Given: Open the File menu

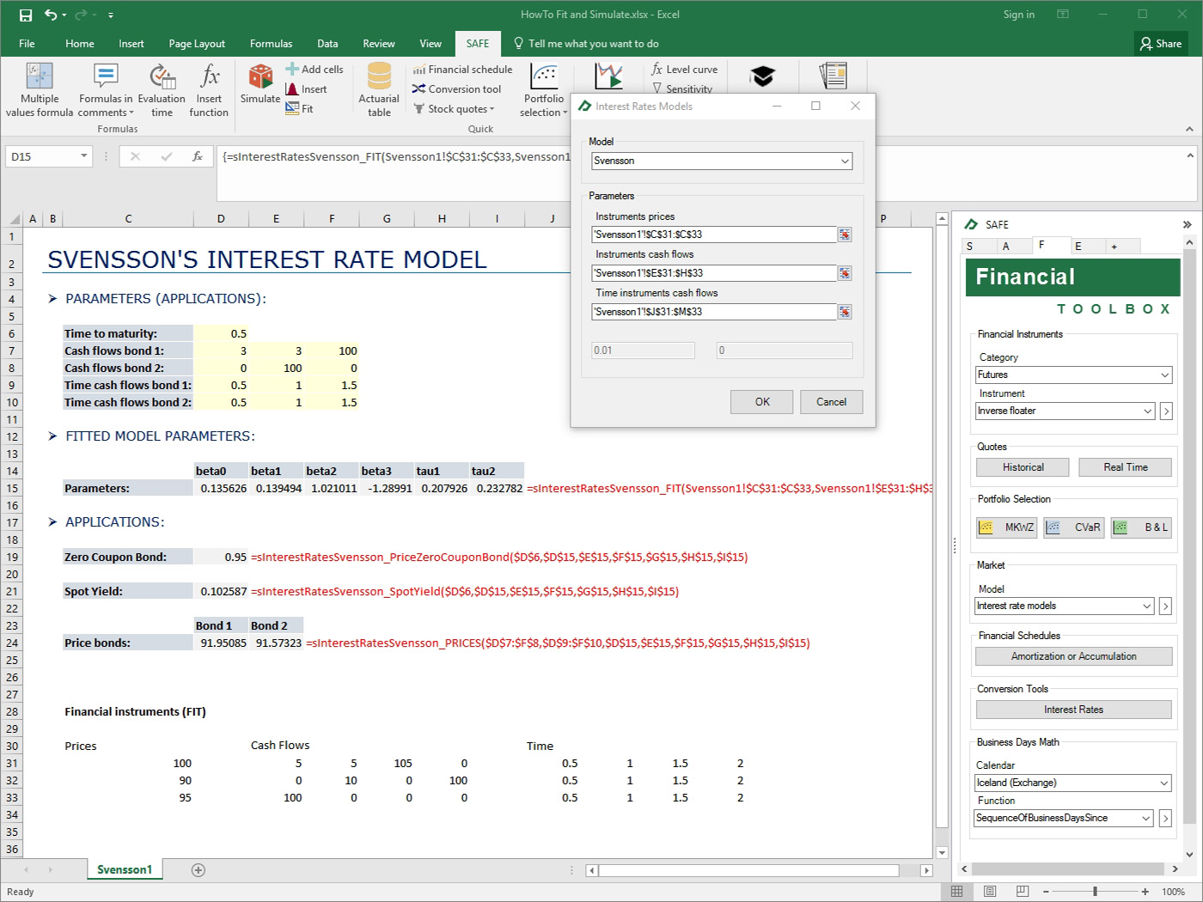Looking at the screenshot, I should click(27, 44).
